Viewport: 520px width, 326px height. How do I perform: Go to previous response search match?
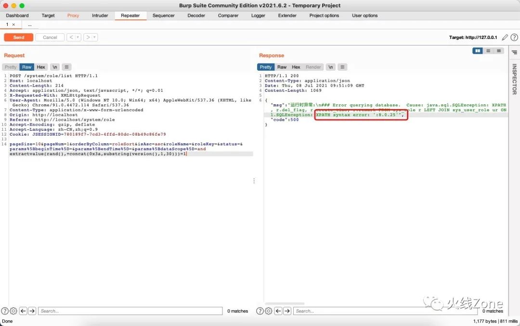click(x=278, y=311)
